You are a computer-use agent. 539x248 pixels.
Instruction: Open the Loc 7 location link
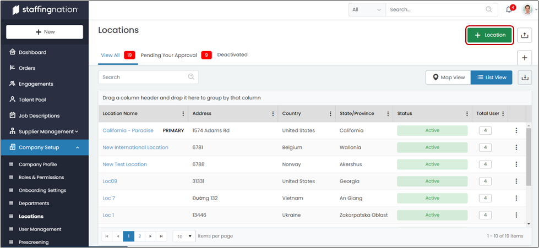(108, 198)
